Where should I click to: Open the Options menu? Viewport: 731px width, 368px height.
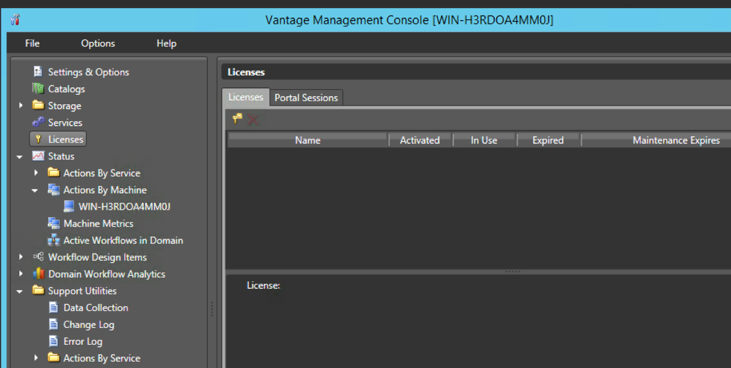[98, 43]
